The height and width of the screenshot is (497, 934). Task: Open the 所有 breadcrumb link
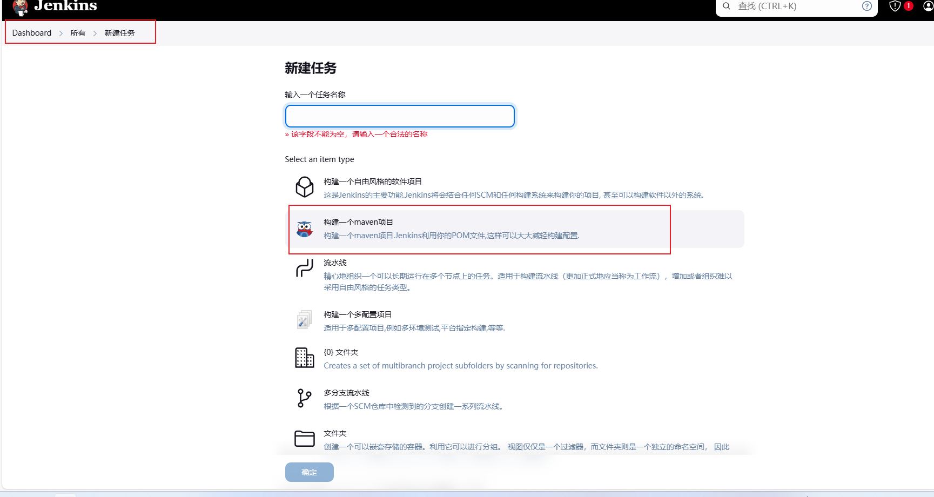click(x=78, y=33)
